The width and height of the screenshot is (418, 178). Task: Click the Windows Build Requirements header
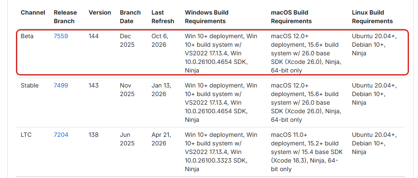[207, 17]
